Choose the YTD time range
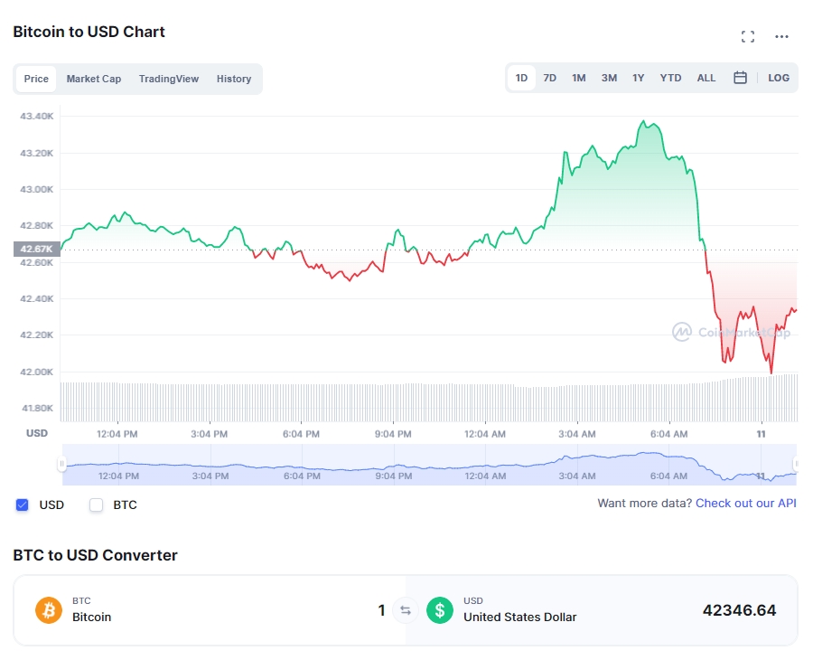 [x=670, y=78]
